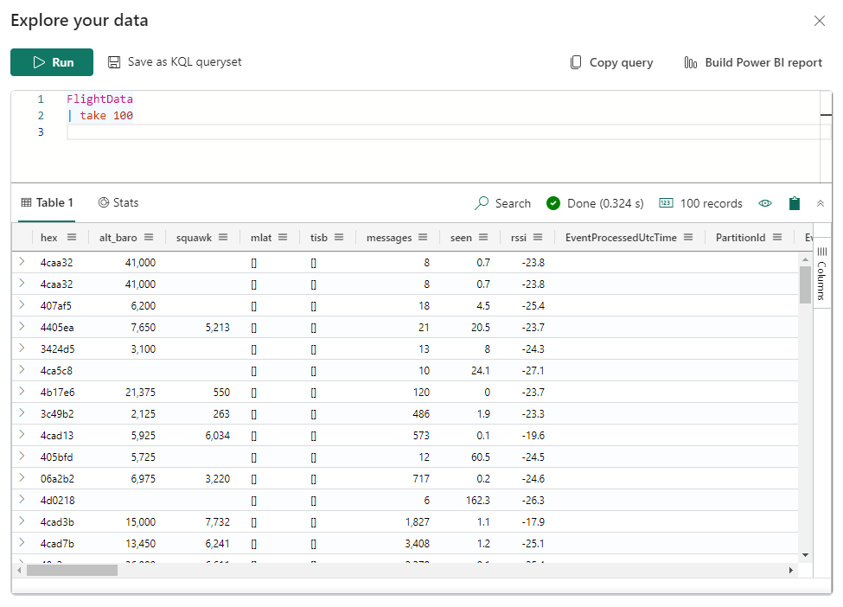Expand the 405bfd row
Screen dimensions: 843x607
(22, 456)
